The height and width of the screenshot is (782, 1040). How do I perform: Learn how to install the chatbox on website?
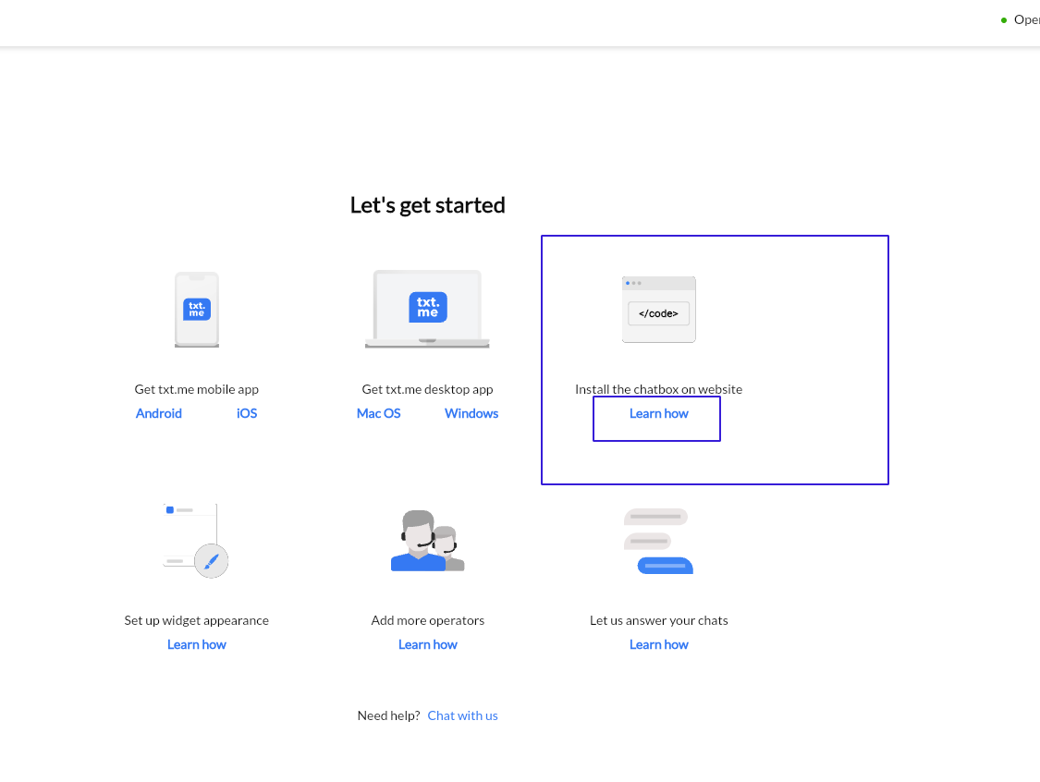(658, 413)
